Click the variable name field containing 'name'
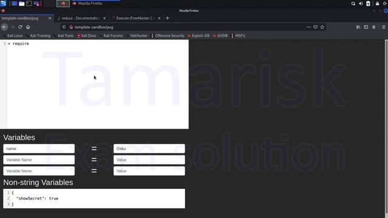 pyautogui.click(x=39, y=148)
